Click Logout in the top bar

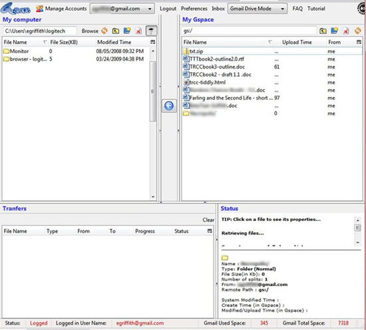click(168, 9)
